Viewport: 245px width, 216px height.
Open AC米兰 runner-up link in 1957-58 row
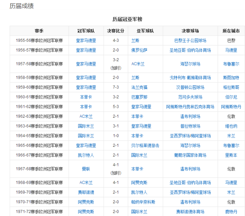(138, 64)
